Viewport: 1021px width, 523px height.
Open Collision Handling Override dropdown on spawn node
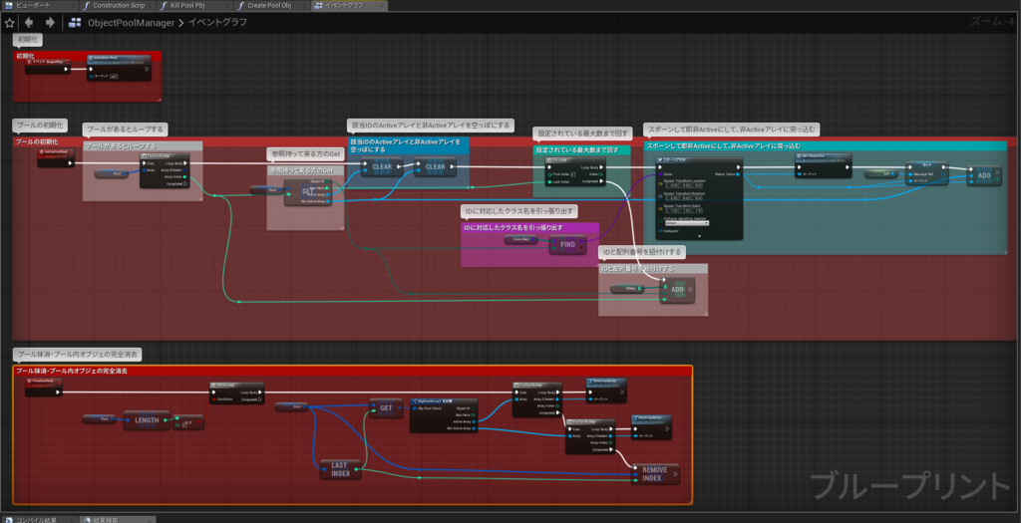click(x=688, y=223)
